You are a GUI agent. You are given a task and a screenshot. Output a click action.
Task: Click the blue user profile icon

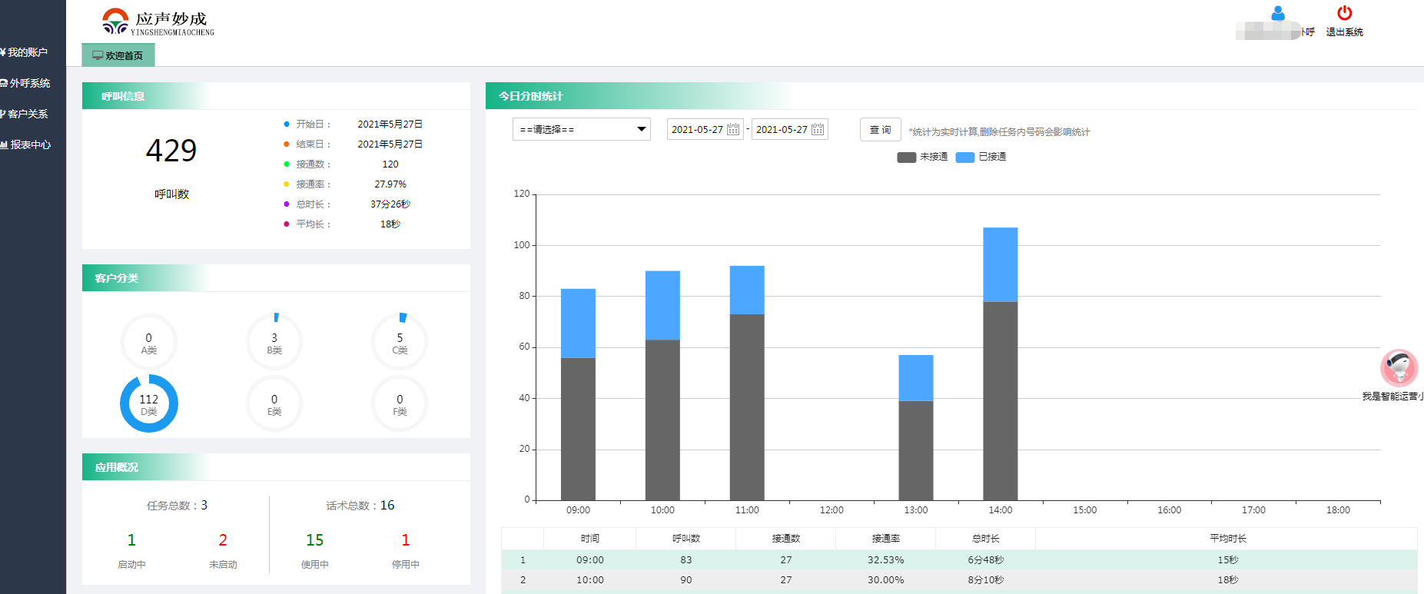coord(1278,13)
